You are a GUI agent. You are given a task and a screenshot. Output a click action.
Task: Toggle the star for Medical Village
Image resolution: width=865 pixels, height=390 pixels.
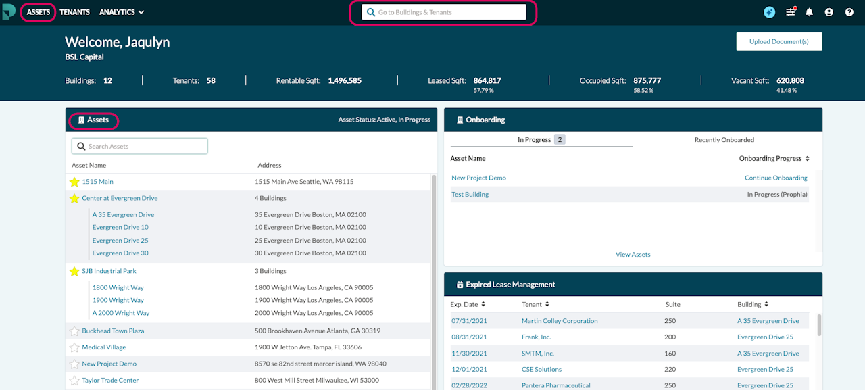pyautogui.click(x=74, y=347)
